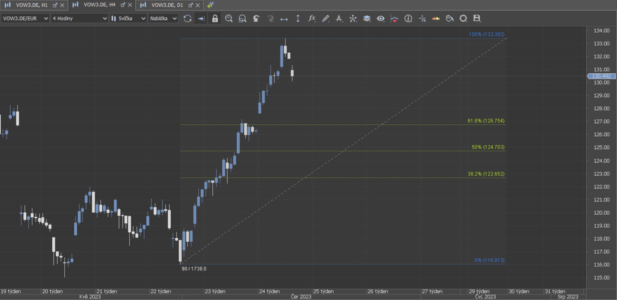Select the pencil drawing tool

[x=326, y=18]
